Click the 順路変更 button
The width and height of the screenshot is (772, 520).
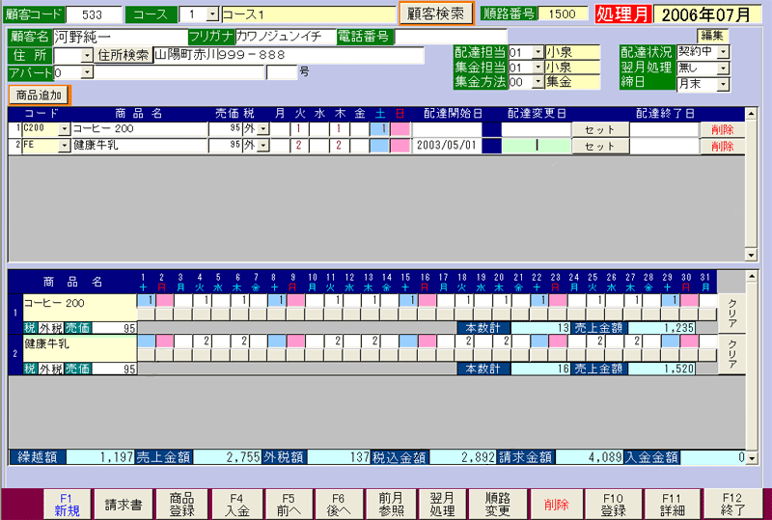click(497, 505)
